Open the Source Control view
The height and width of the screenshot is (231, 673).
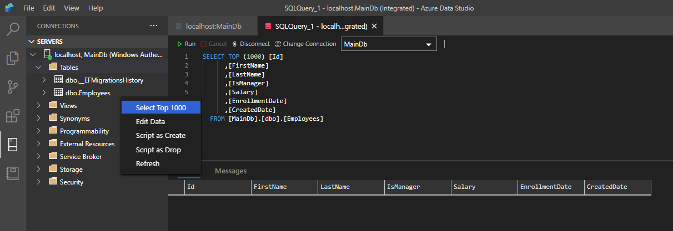point(13,87)
